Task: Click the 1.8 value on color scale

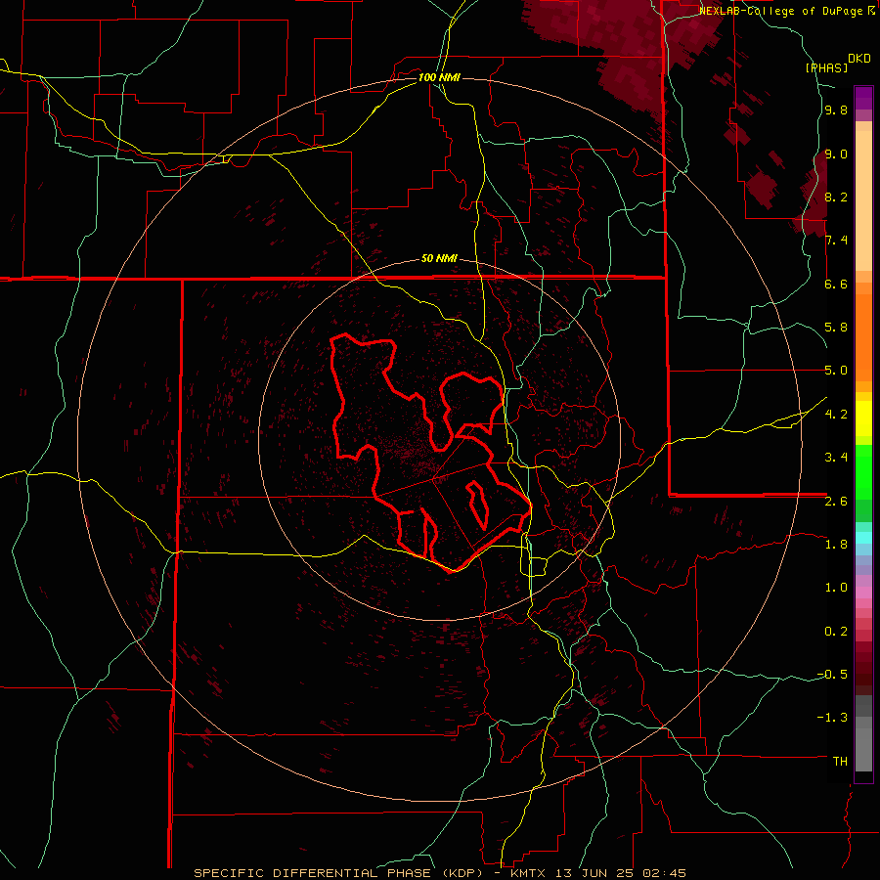Action: [836, 545]
